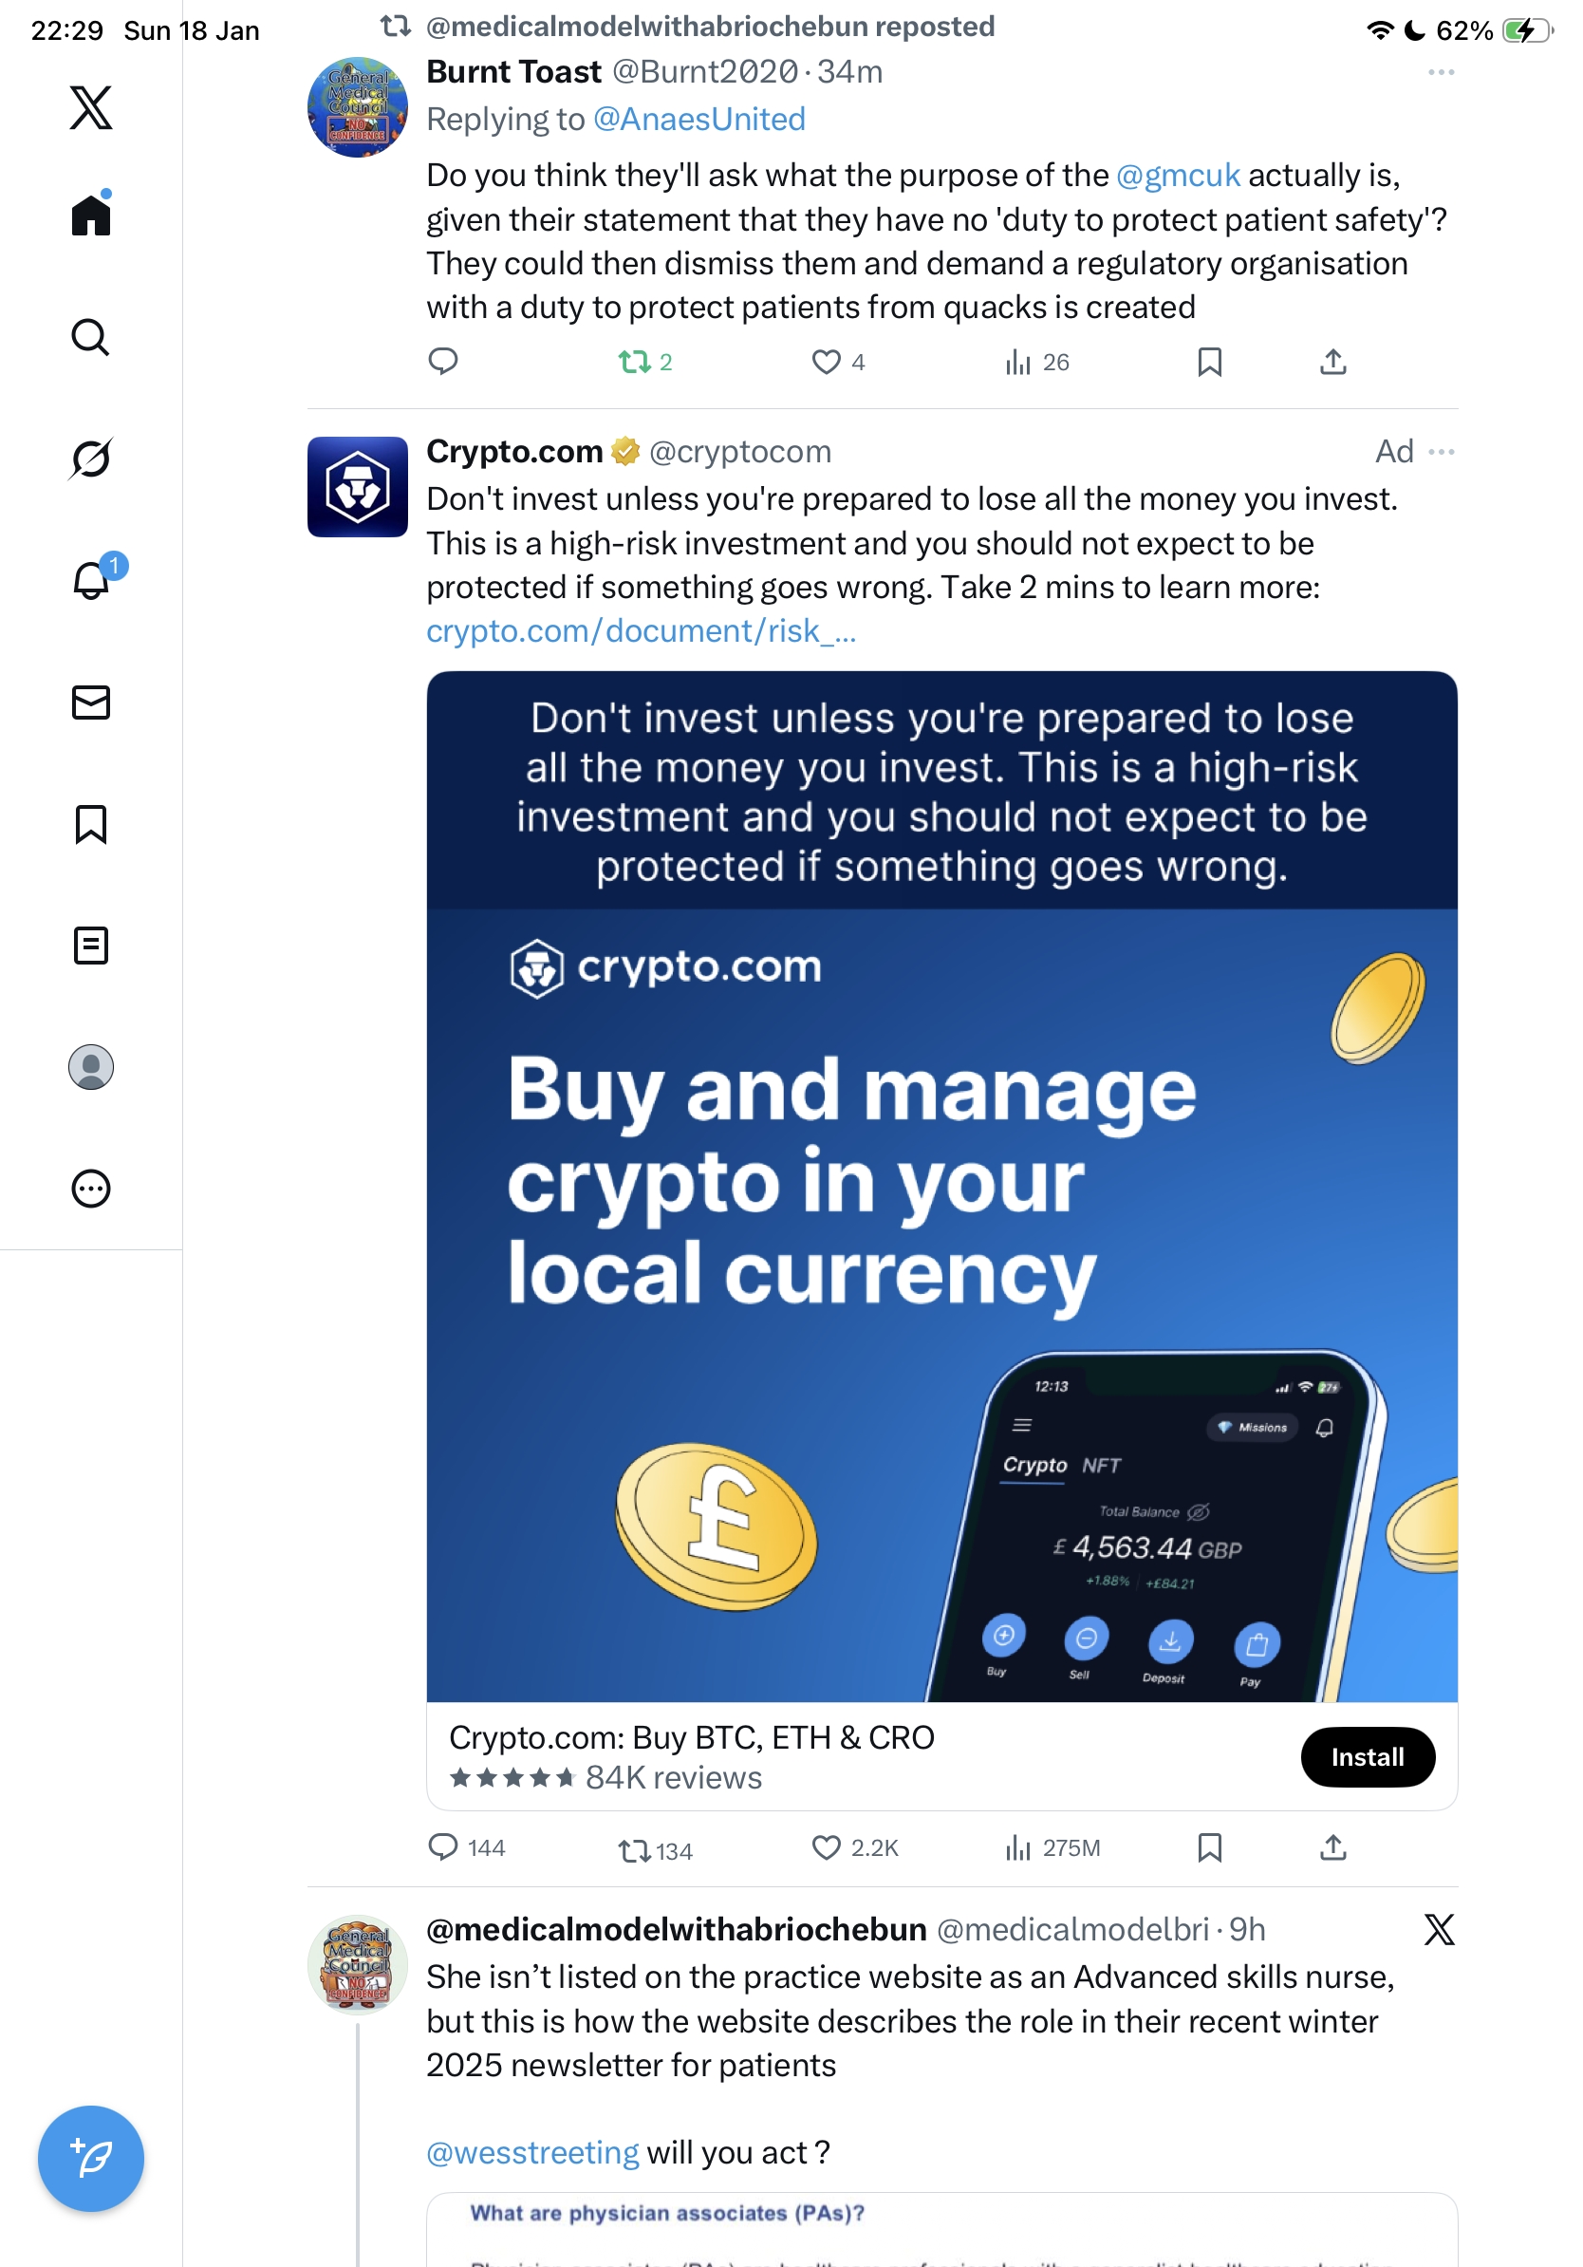
Task: Bookmark the Crypto.com ad post
Action: click(1210, 1847)
